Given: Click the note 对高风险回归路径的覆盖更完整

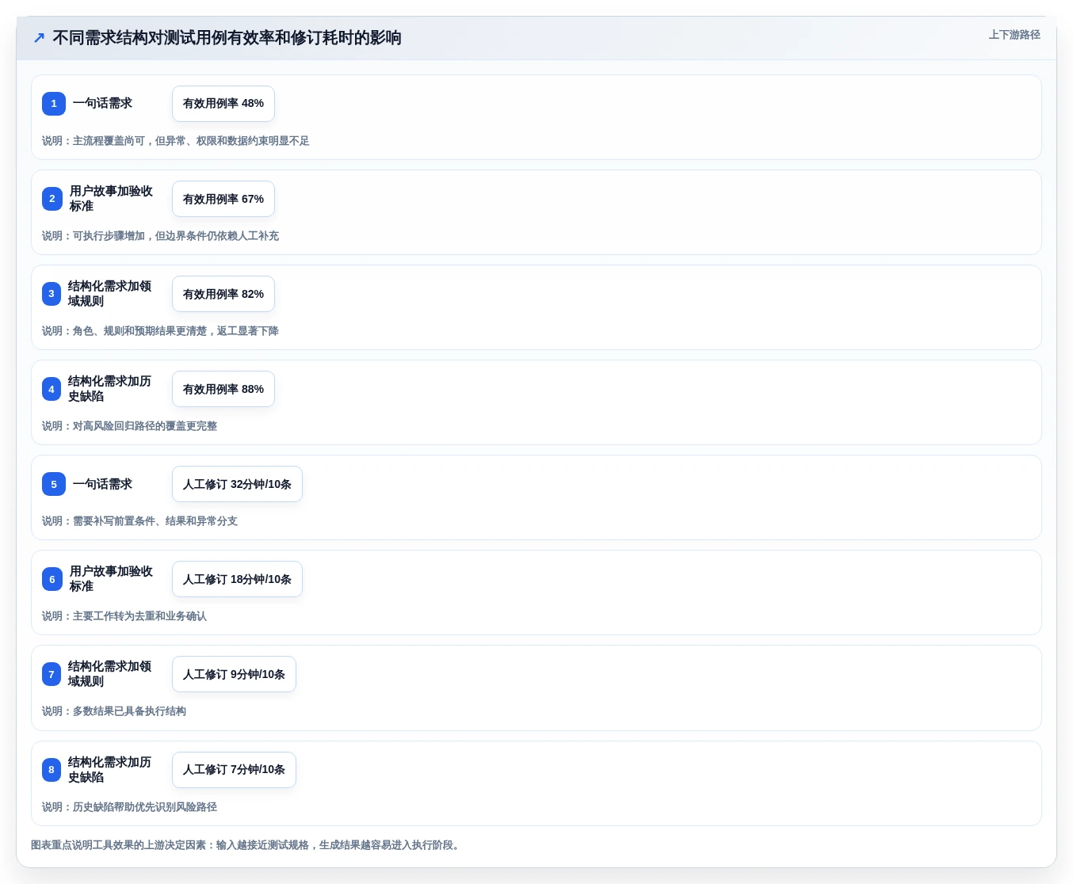Looking at the screenshot, I should pyautogui.click(x=129, y=426).
